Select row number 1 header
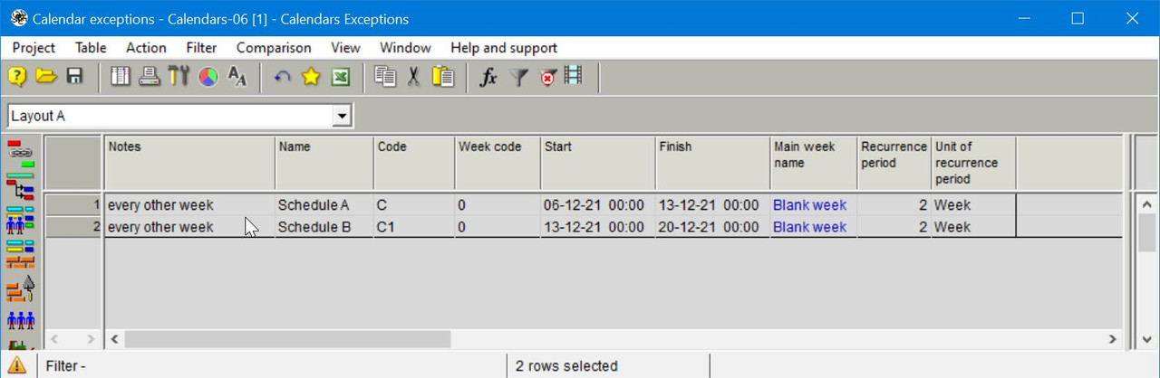 [74, 205]
